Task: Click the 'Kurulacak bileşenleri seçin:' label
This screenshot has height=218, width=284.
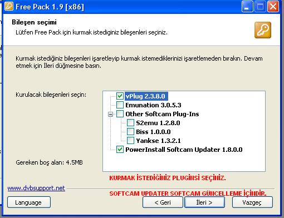Action: (51, 95)
